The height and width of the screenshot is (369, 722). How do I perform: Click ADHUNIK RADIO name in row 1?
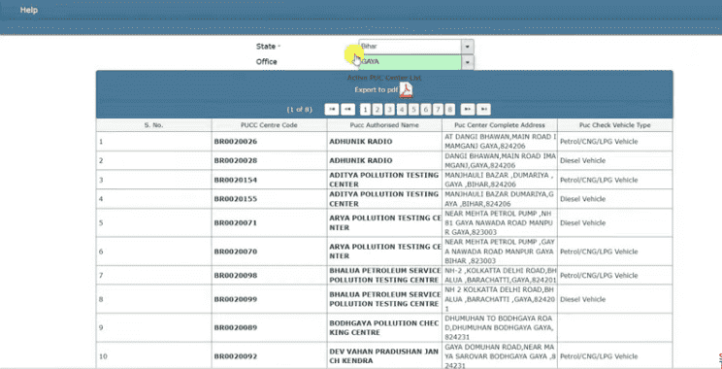(x=361, y=142)
